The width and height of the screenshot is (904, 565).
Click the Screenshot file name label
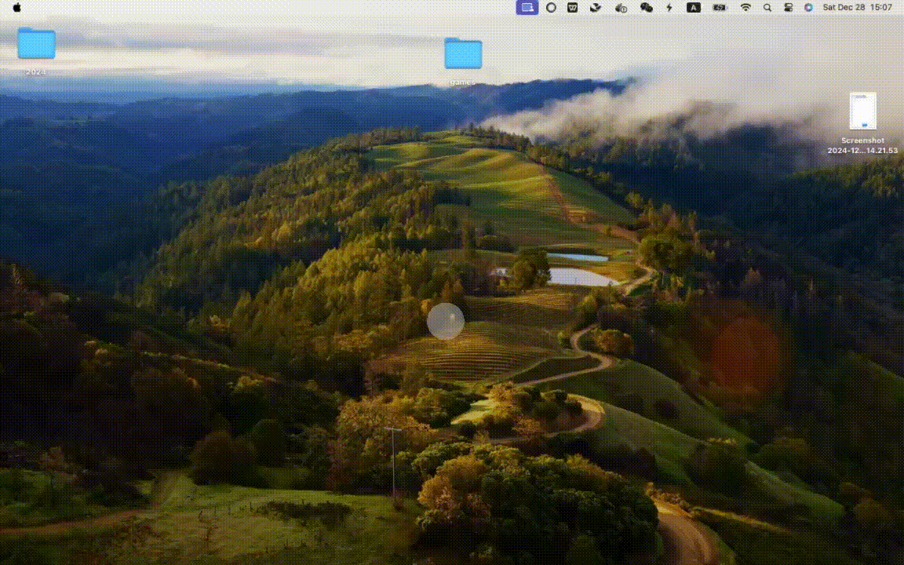click(x=862, y=145)
